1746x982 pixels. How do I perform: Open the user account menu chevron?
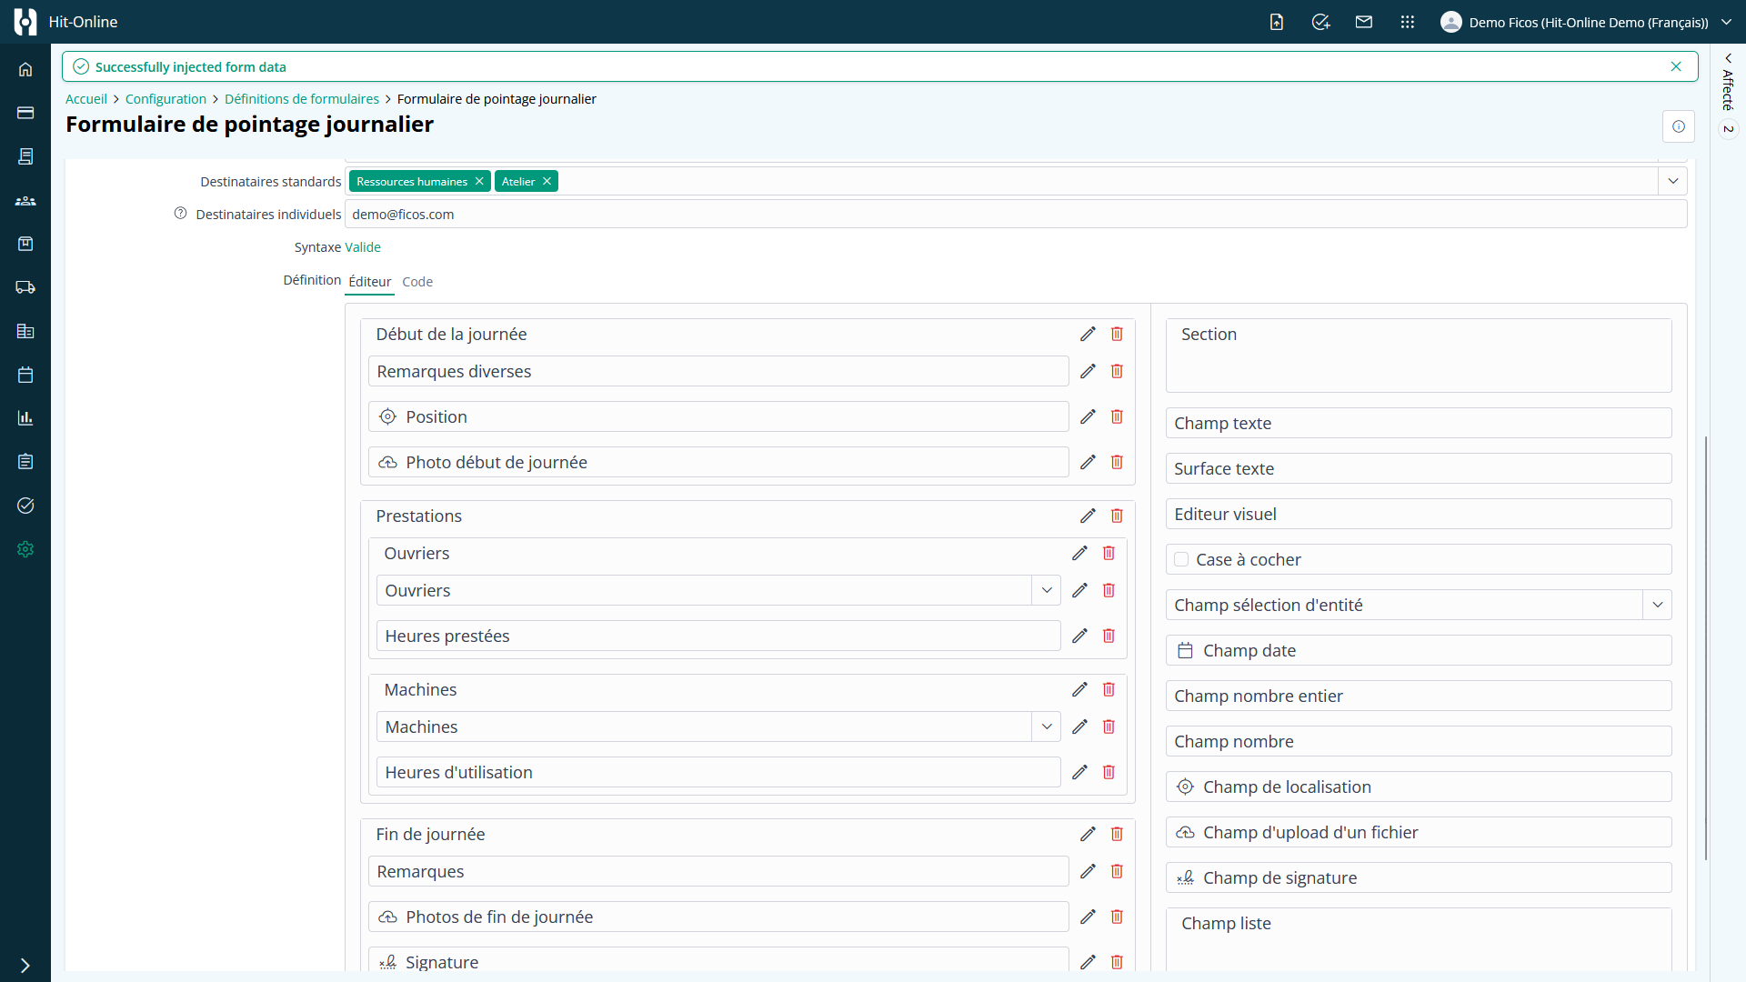(x=1727, y=22)
